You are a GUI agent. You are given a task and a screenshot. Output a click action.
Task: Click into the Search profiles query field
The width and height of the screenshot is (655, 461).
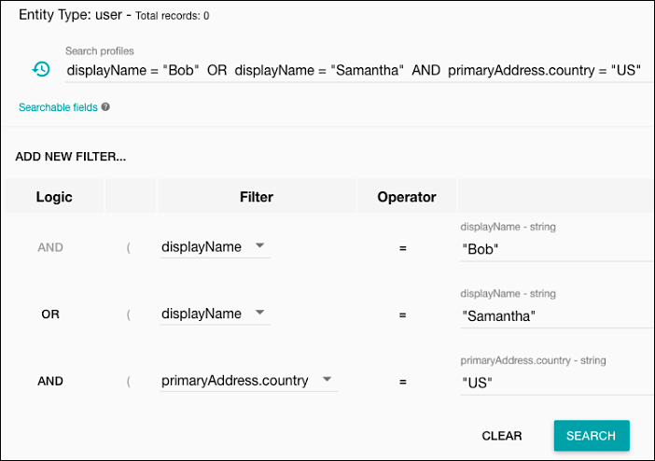click(355, 70)
